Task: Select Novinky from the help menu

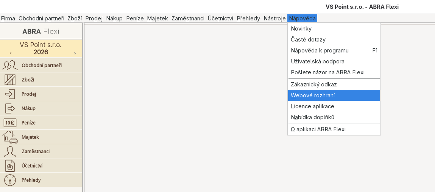Action: point(334,29)
